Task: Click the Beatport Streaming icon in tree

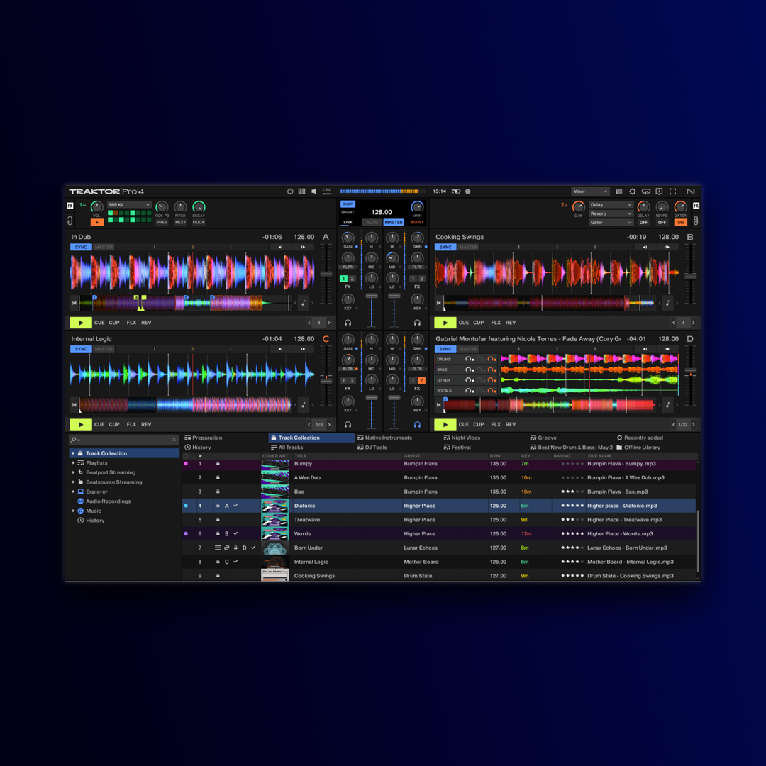Action: pyautogui.click(x=81, y=472)
